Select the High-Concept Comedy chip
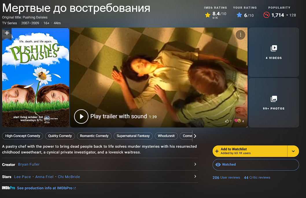306x198 pixels. pos(23,136)
